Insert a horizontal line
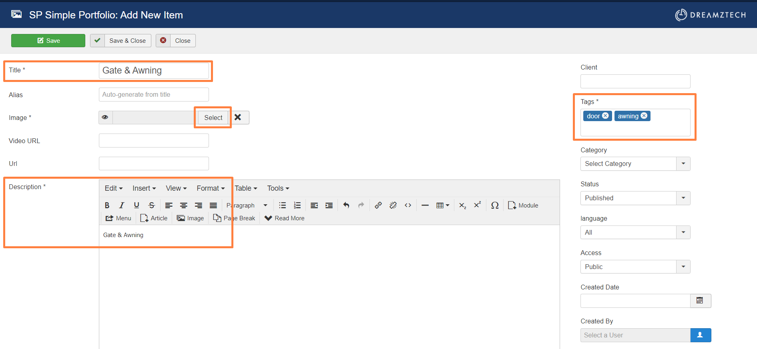 [425, 205]
